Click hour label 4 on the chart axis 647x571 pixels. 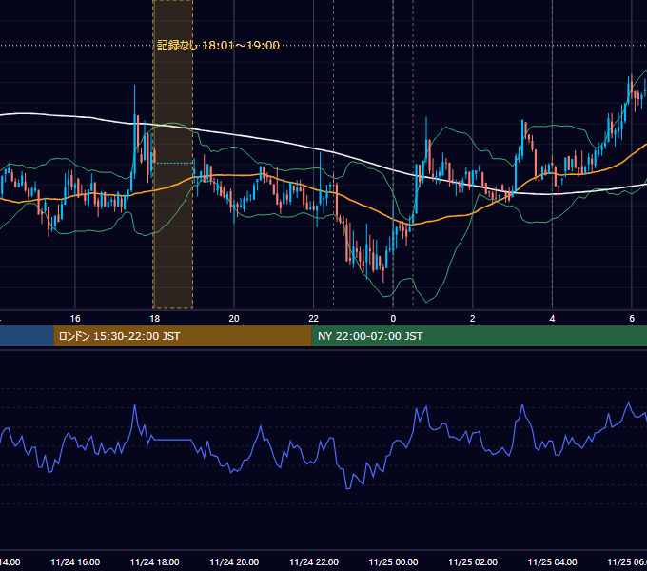click(552, 319)
